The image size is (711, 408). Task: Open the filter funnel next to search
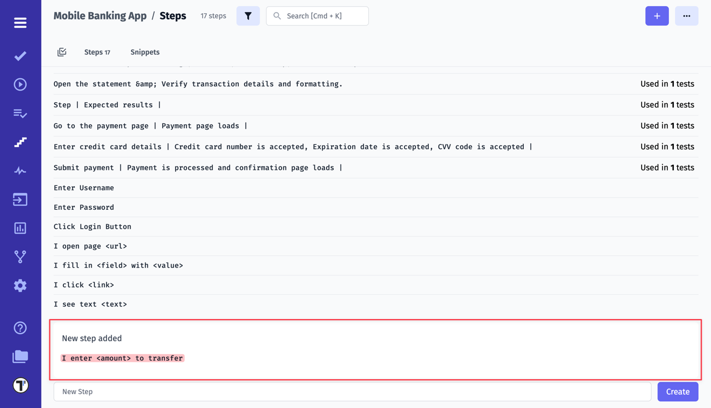tap(248, 16)
